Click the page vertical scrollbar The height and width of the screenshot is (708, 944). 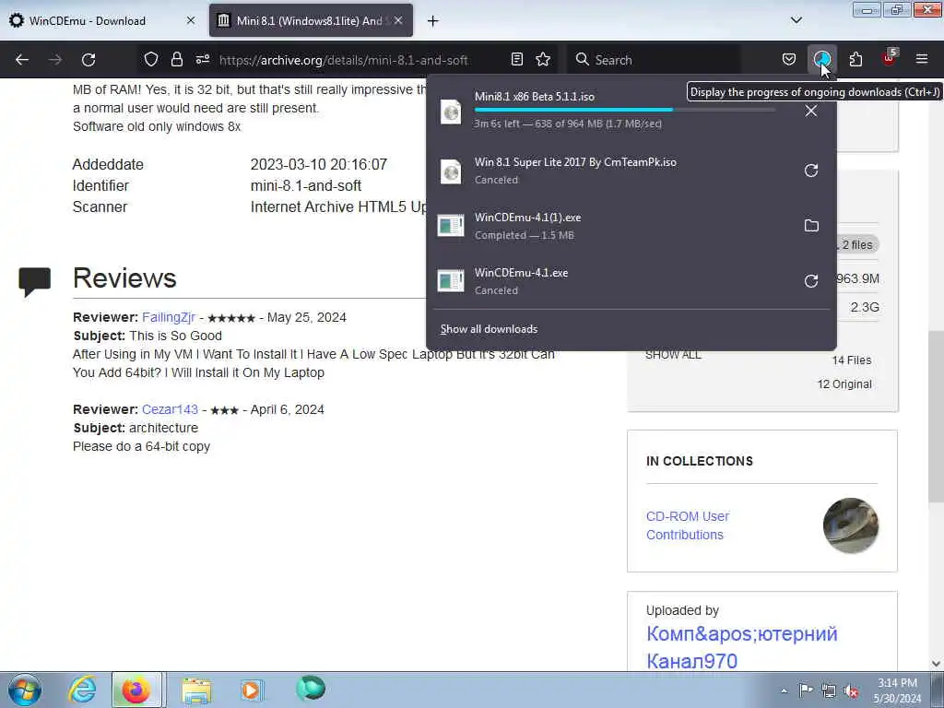[936, 416]
